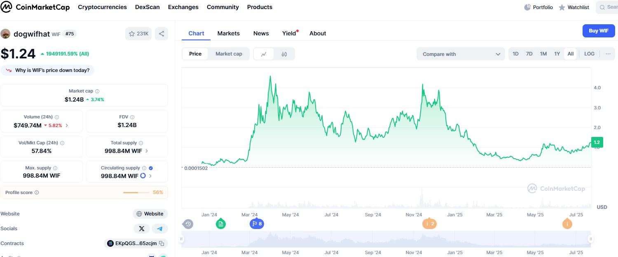This screenshot has width=618, height=257.
Task: Select the 7D time range
Action: (529, 54)
